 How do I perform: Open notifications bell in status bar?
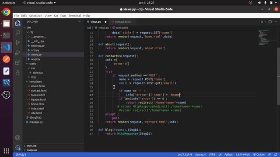[276, 154]
